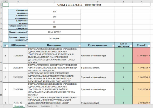Select average cost cell 262 409,88 ₽
The height and width of the screenshot is (108, 153).
click(54, 39)
